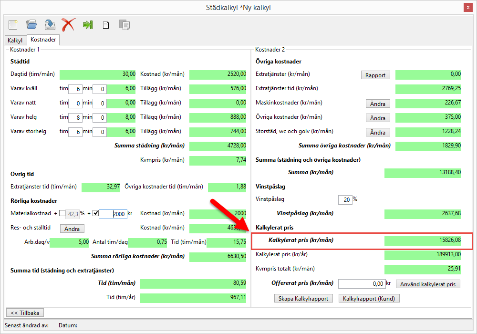Click Ändra for Maskinkostnader
Viewport: 477px width, 334px height.
click(x=378, y=104)
